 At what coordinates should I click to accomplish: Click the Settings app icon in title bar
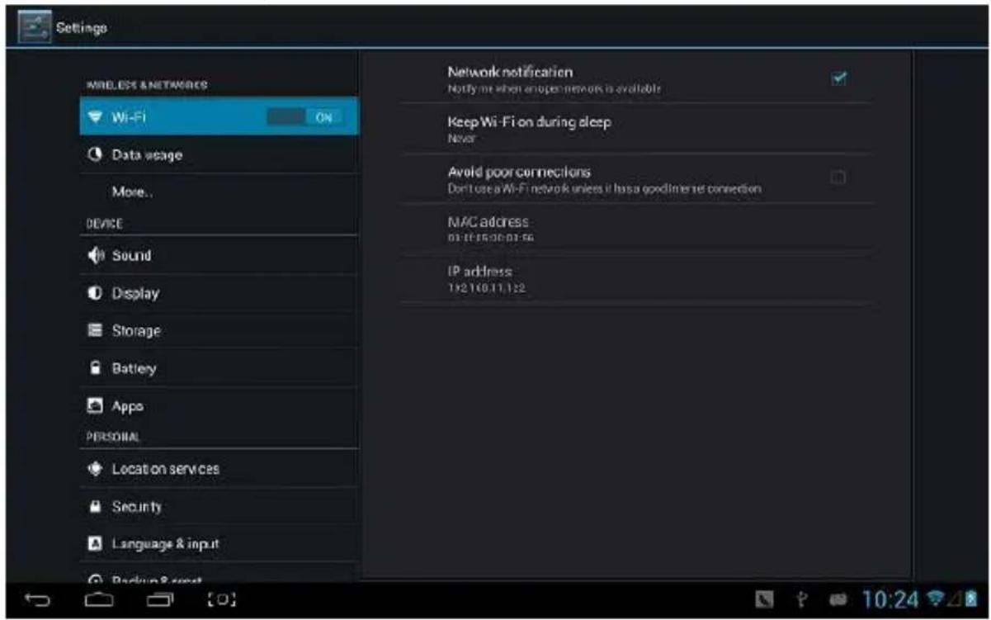tap(36, 27)
